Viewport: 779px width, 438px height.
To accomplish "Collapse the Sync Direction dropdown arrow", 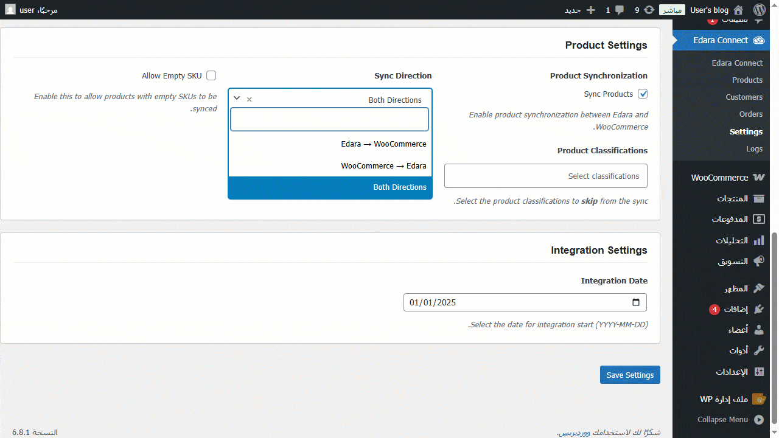I will [237, 99].
